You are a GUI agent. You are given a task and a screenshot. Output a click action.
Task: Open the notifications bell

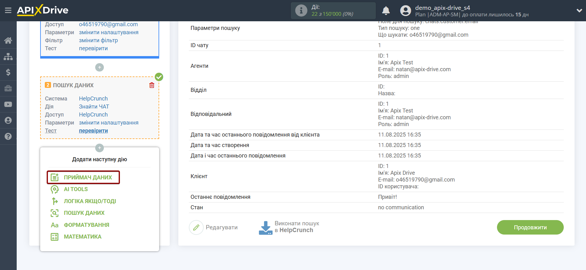pyautogui.click(x=386, y=10)
